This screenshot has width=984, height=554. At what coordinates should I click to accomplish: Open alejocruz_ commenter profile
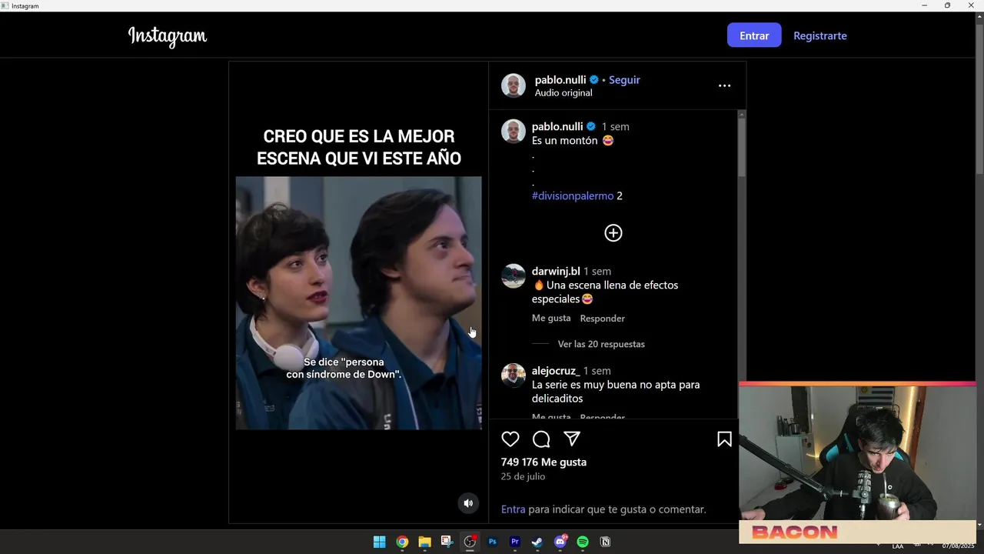coord(556,370)
